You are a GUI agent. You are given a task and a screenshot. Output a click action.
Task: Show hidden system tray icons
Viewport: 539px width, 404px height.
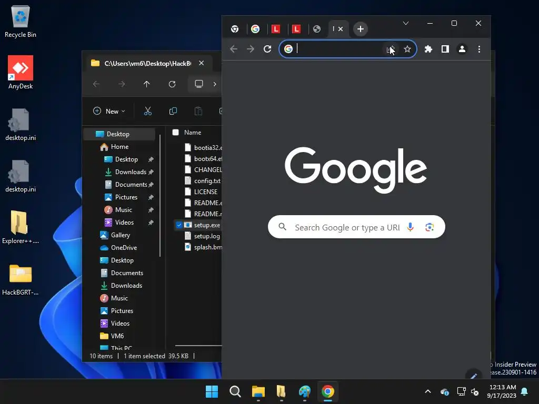click(x=428, y=391)
